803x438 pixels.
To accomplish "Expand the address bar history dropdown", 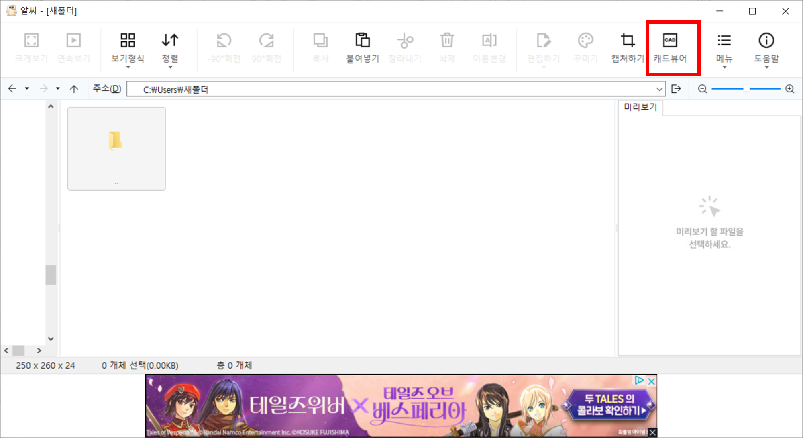I will pyautogui.click(x=659, y=89).
